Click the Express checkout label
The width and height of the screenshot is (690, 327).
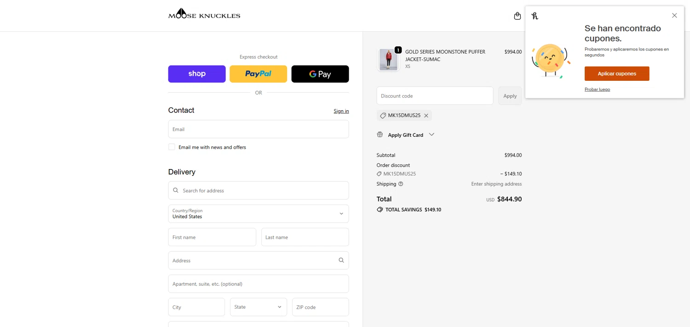259,57
